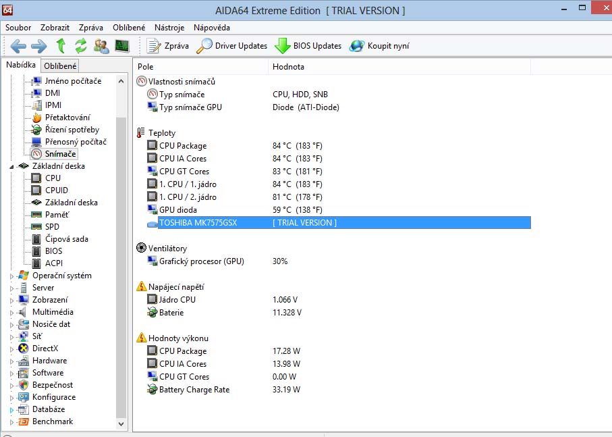612x437 pixels.
Task: Click the Driver Updates magnifier icon
Action: tap(204, 46)
